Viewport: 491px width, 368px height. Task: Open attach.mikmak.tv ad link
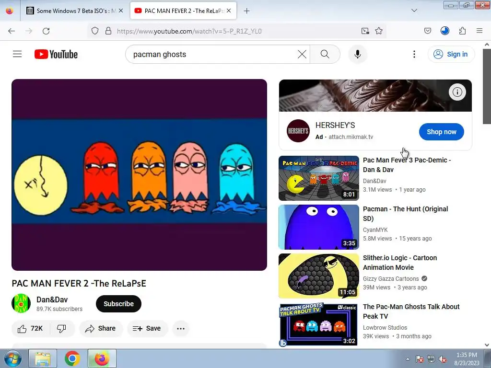pos(351,137)
